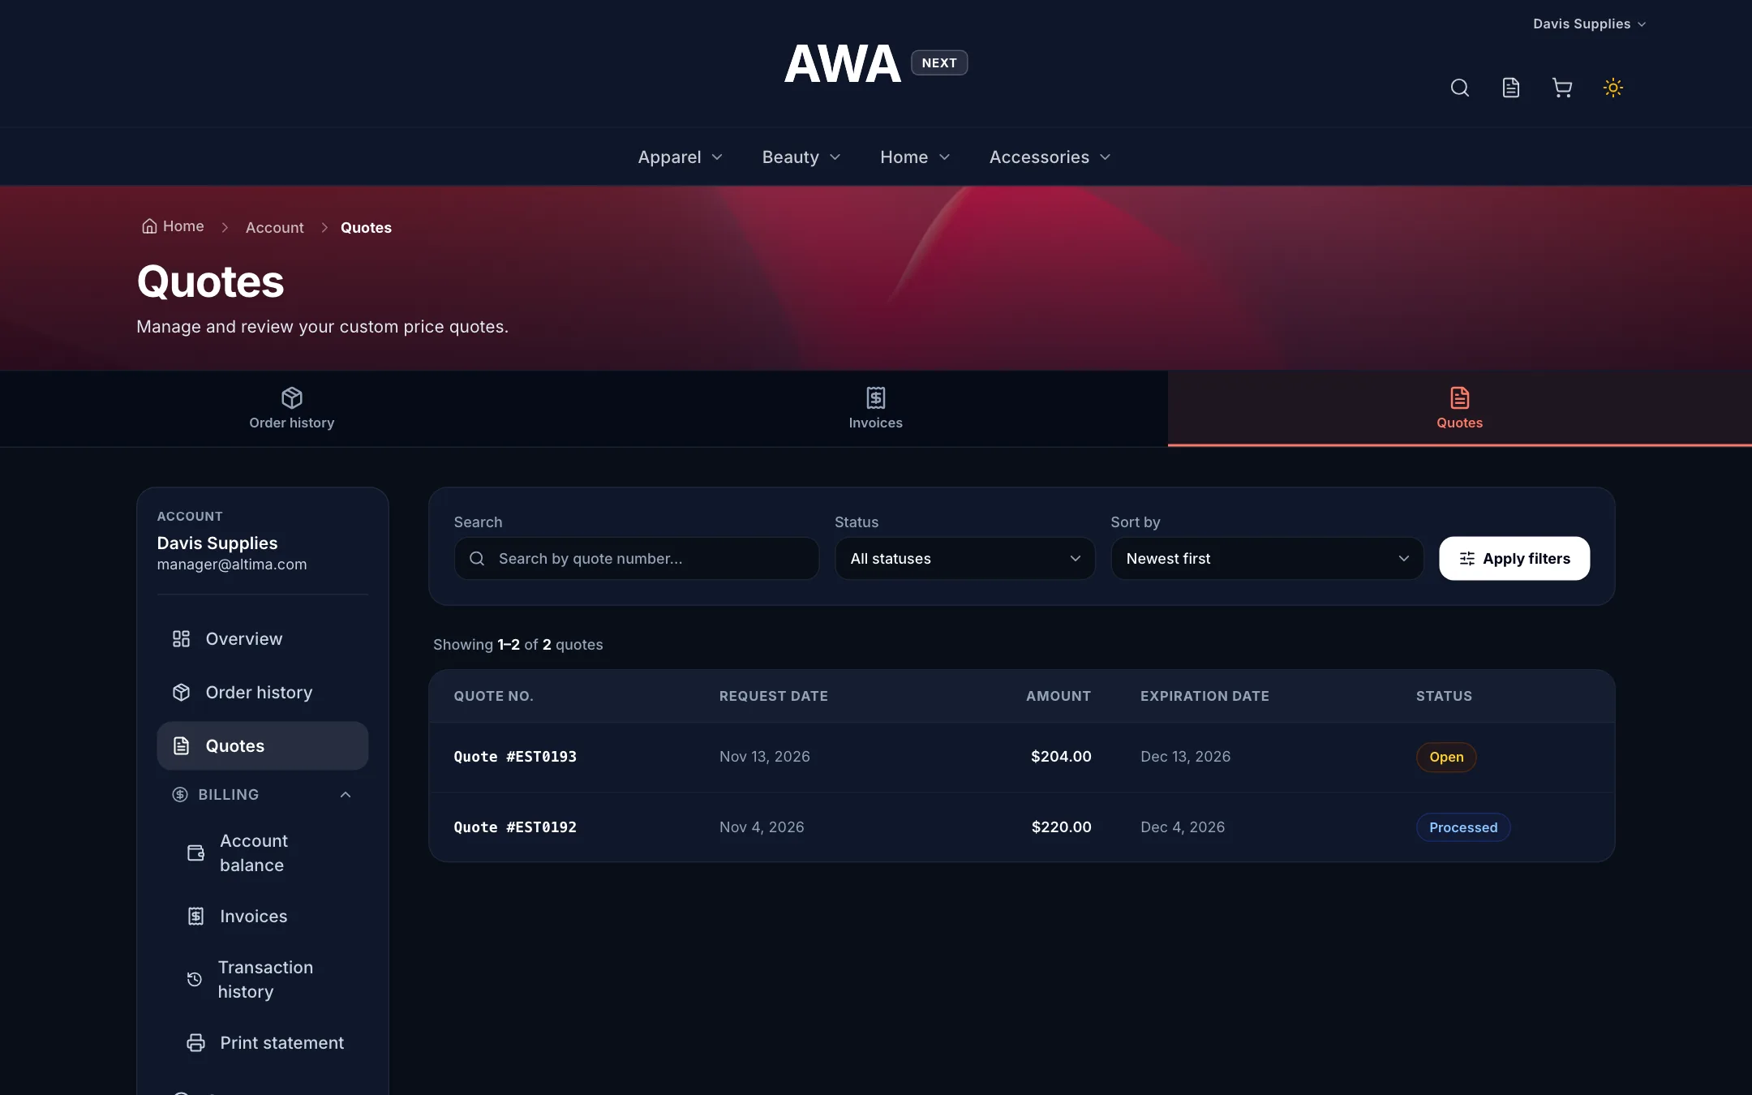Click the Order history box icon in sidebar
Screen dimensions: 1752x1095
(x=181, y=692)
